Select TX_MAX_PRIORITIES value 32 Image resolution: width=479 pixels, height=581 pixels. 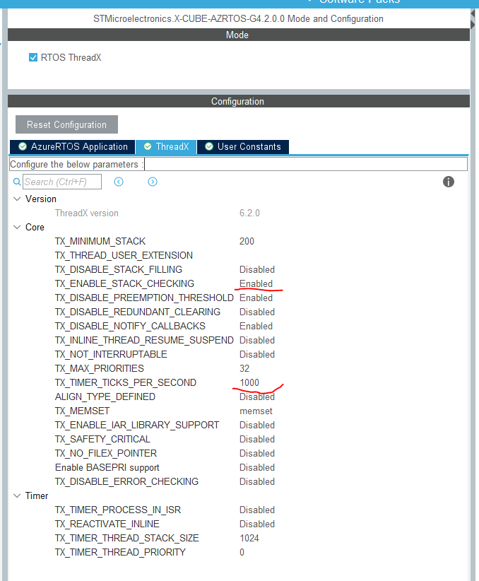244,368
